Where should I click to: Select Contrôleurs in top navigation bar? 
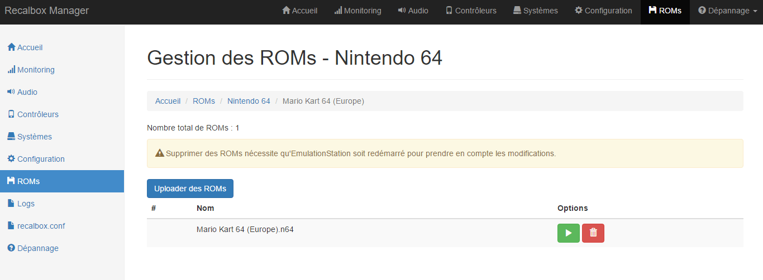click(471, 11)
